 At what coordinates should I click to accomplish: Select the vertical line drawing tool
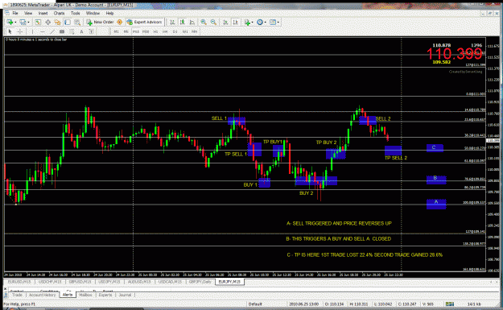coord(32,31)
